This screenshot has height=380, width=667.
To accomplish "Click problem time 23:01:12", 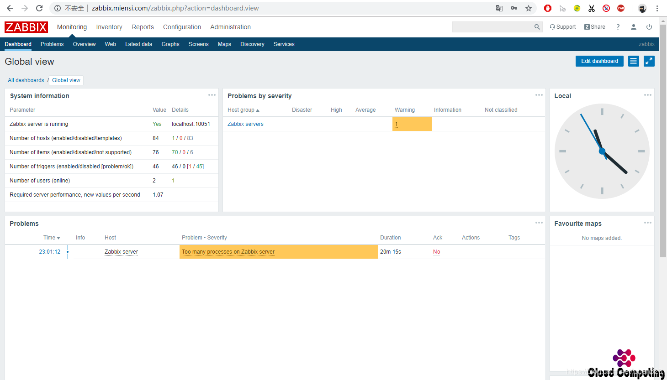I will pyautogui.click(x=49, y=252).
